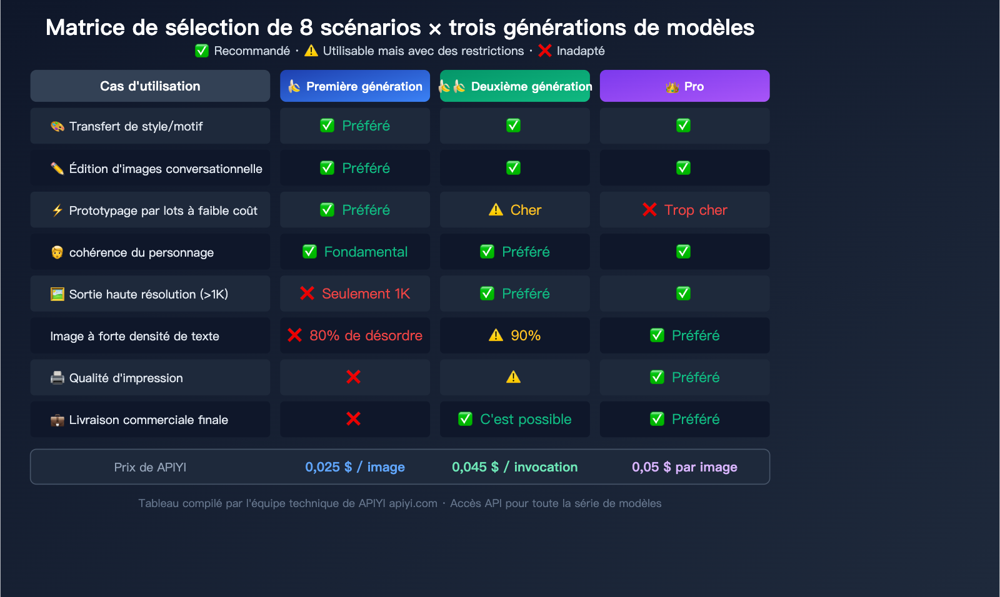Click the picture icon for Sortie haute résolution
This screenshot has width=1000, height=597.
(57, 294)
